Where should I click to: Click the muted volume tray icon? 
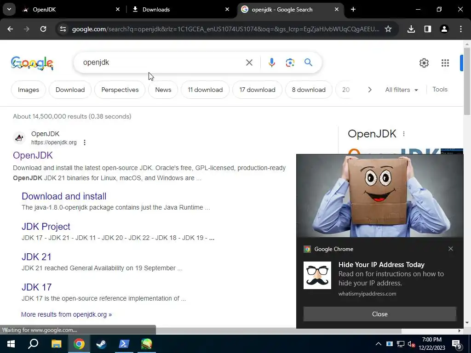pyautogui.click(x=411, y=344)
